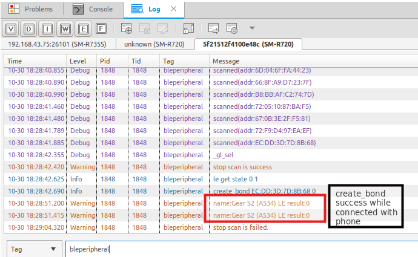Toggle the Warning (W) log level filter
This screenshot has height=257, width=418.
pos(65,28)
